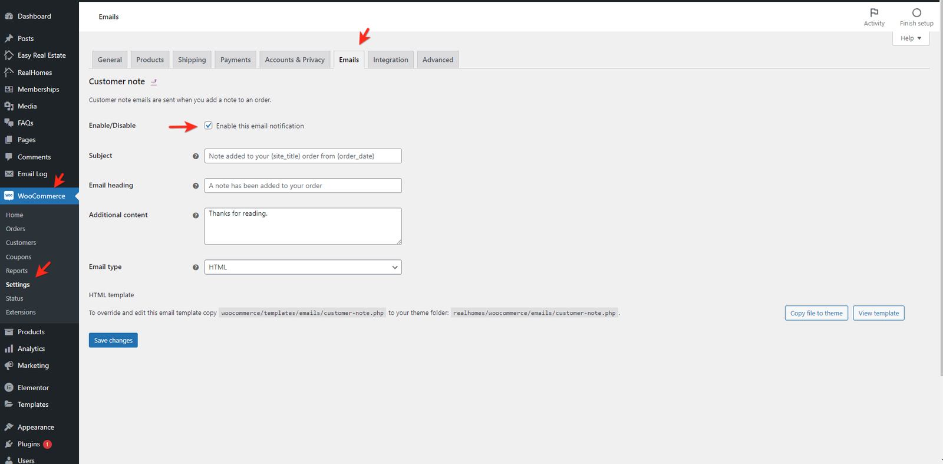Click the Appearance paintbrush icon
Viewport: 943px width, 464px height.
pyautogui.click(x=9, y=427)
